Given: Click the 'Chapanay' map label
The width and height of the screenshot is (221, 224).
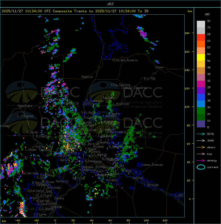Looking at the screenshot, I should pyautogui.click(x=103, y=142).
